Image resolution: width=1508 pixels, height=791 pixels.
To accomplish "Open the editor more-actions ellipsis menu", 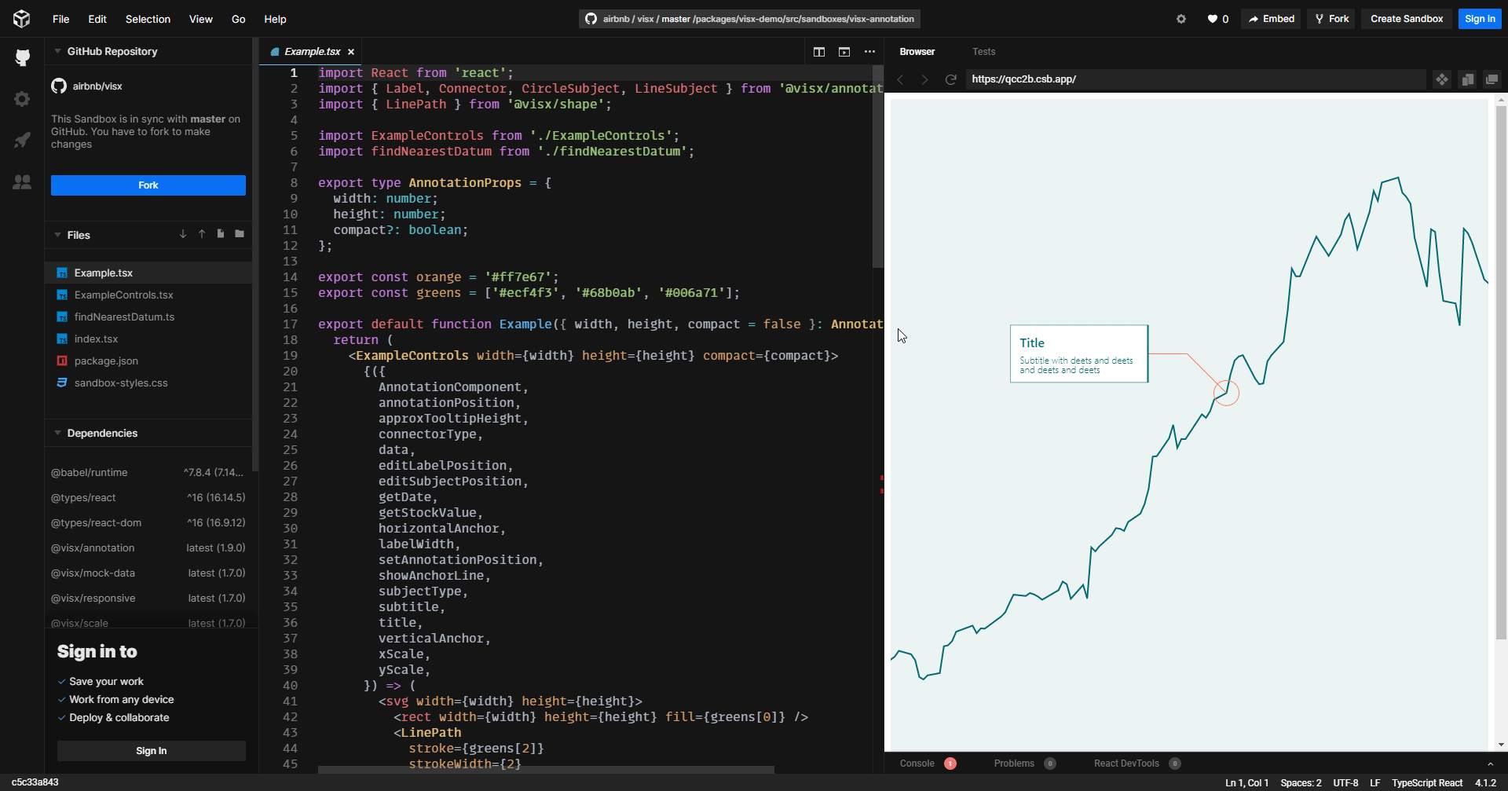I will click(869, 52).
